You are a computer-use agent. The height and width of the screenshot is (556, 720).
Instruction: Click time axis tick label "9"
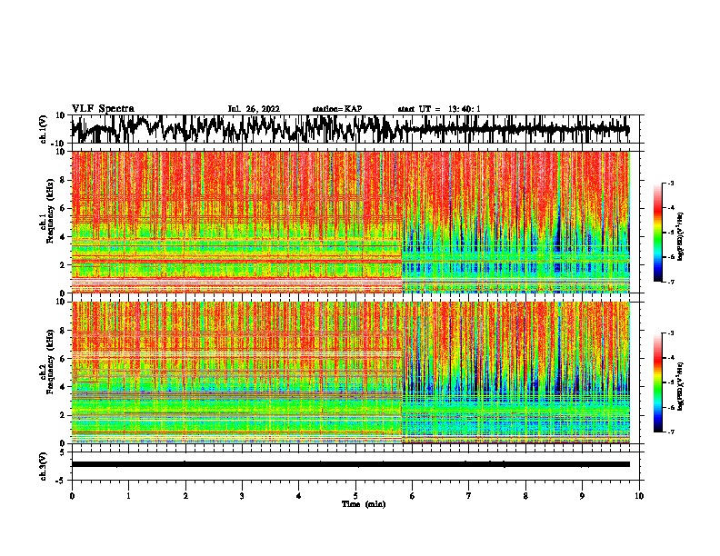[x=582, y=496]
